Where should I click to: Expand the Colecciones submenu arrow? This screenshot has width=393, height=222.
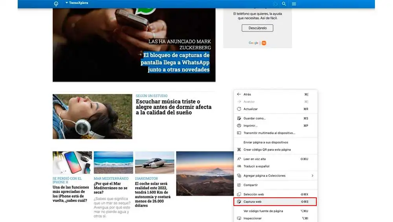[312, 175]
